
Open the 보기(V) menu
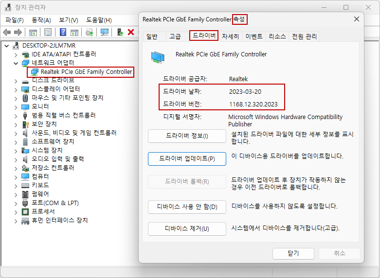[x=69, y=20]
